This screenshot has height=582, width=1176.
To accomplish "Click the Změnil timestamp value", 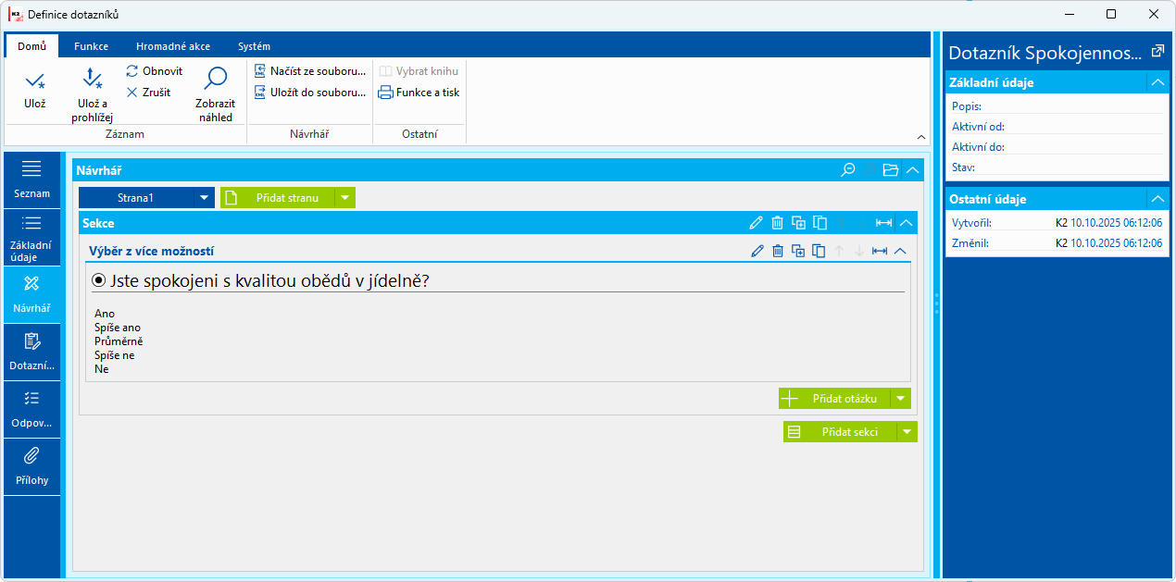I will pyautogui.click(x=1116, y=243).
